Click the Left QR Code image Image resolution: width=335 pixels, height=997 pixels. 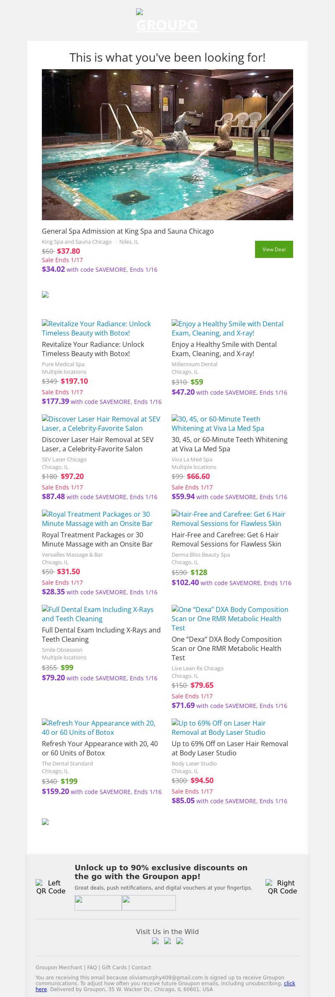51,887
